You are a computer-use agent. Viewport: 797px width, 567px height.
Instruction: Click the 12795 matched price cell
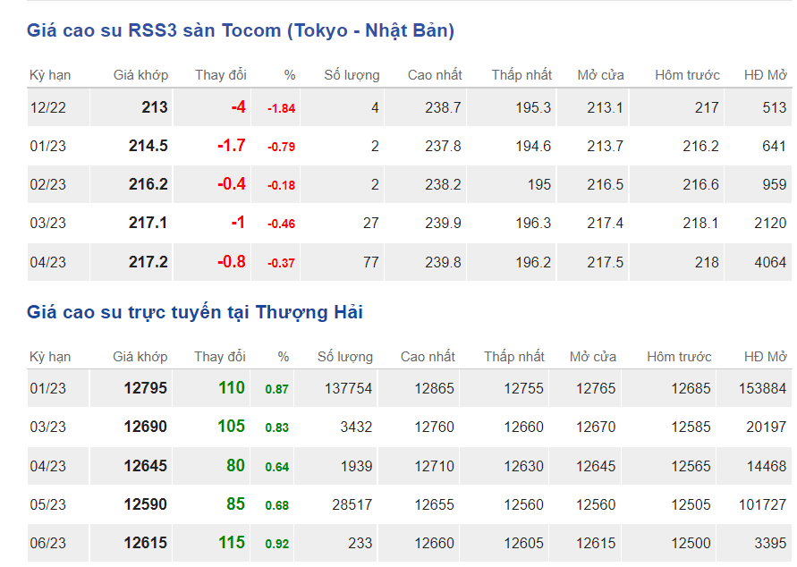point(145,388)
